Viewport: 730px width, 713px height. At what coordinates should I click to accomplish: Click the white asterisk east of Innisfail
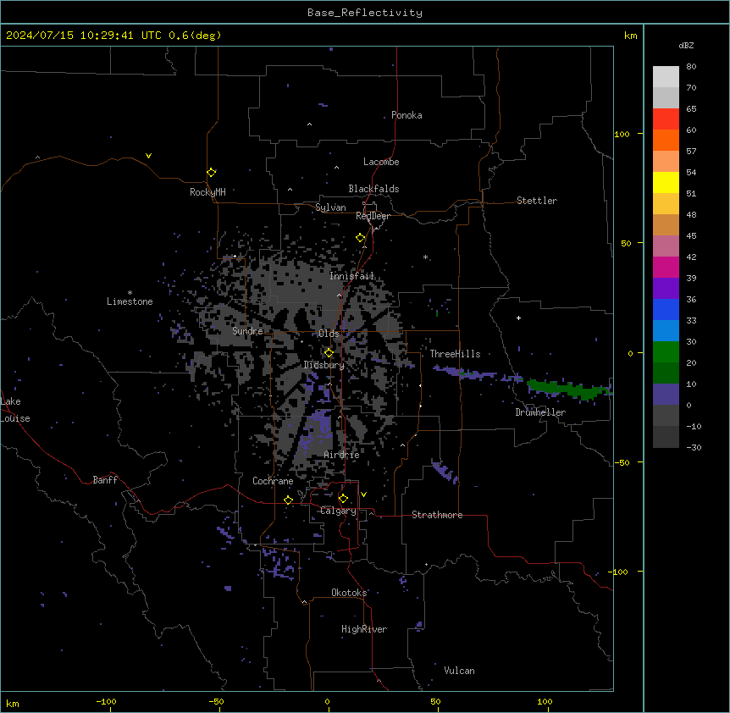[425, 257]
